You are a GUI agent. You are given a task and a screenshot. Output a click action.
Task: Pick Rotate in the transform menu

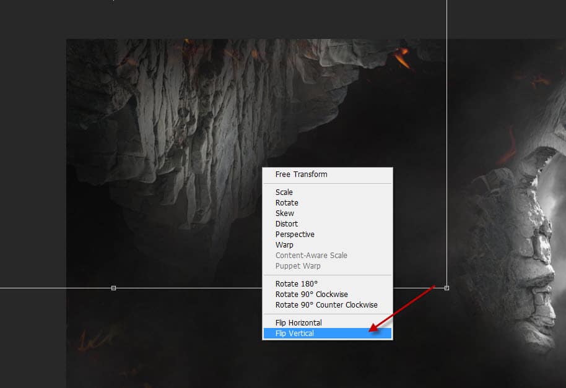coord(287,203)
